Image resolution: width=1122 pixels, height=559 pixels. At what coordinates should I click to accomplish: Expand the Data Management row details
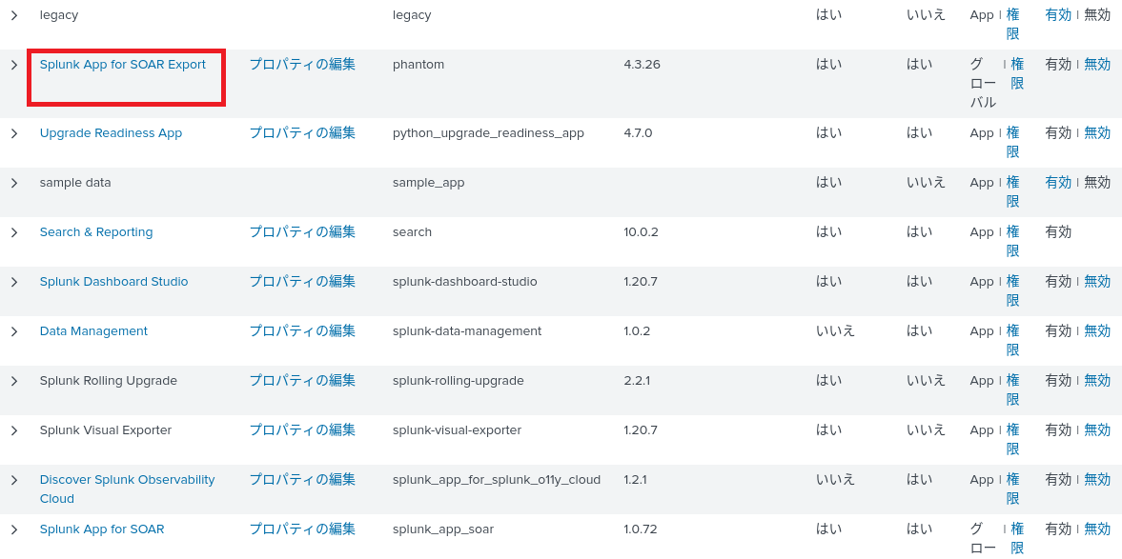pos(14,331)
